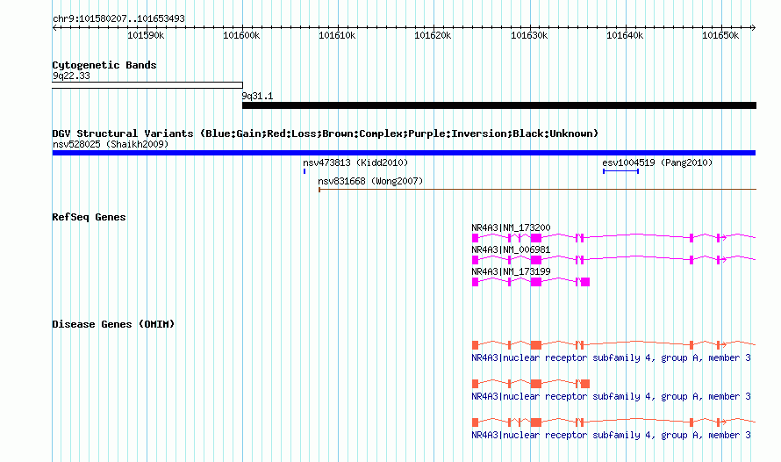Click the small blue nsv473813 marker
This screenshot has width=781, height=462.
click(305, 171)
